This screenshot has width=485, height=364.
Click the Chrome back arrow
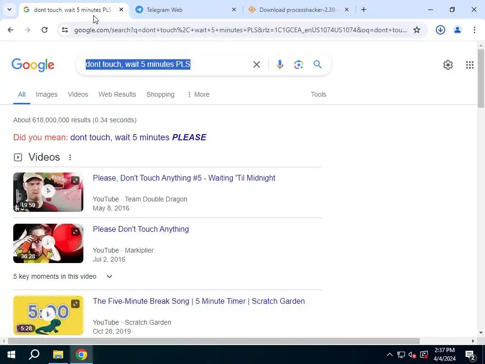(x=10, y=30)
